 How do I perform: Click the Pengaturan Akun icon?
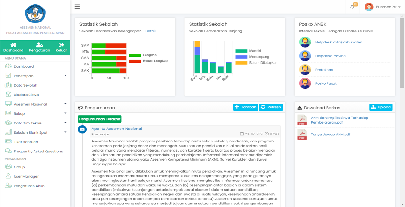click(x=9, y=186)
